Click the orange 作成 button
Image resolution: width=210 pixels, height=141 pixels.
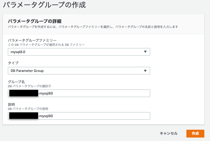pos(195,133)
